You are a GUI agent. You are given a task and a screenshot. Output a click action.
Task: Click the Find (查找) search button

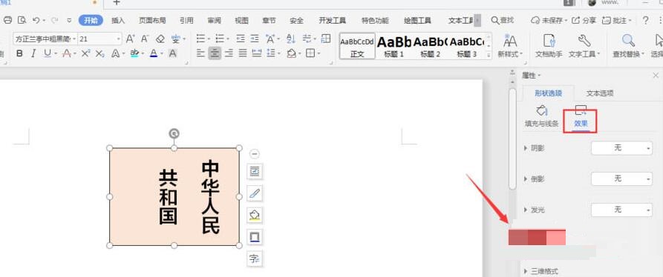503,20
